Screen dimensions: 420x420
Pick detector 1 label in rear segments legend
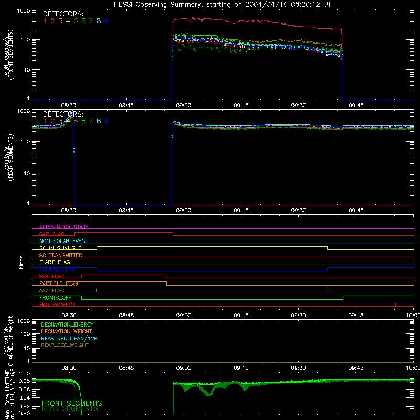[x=45, y=121]
